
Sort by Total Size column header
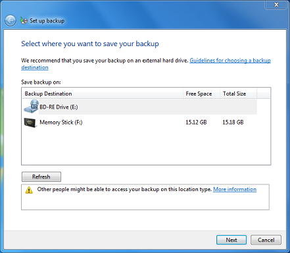(238, 94)
